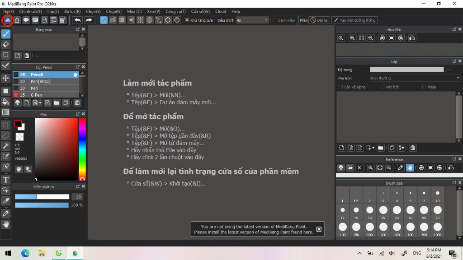Zoom out using Hoa tiêu navigator
The height and width of the screenshot is (260, 463).
(371, 38)
